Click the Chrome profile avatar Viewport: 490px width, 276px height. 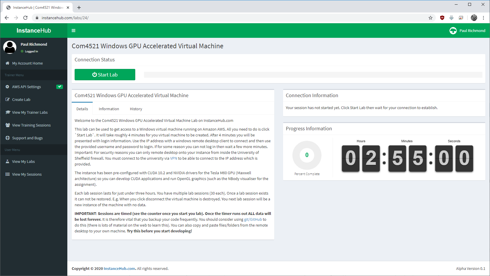click(x=474, y=18)
